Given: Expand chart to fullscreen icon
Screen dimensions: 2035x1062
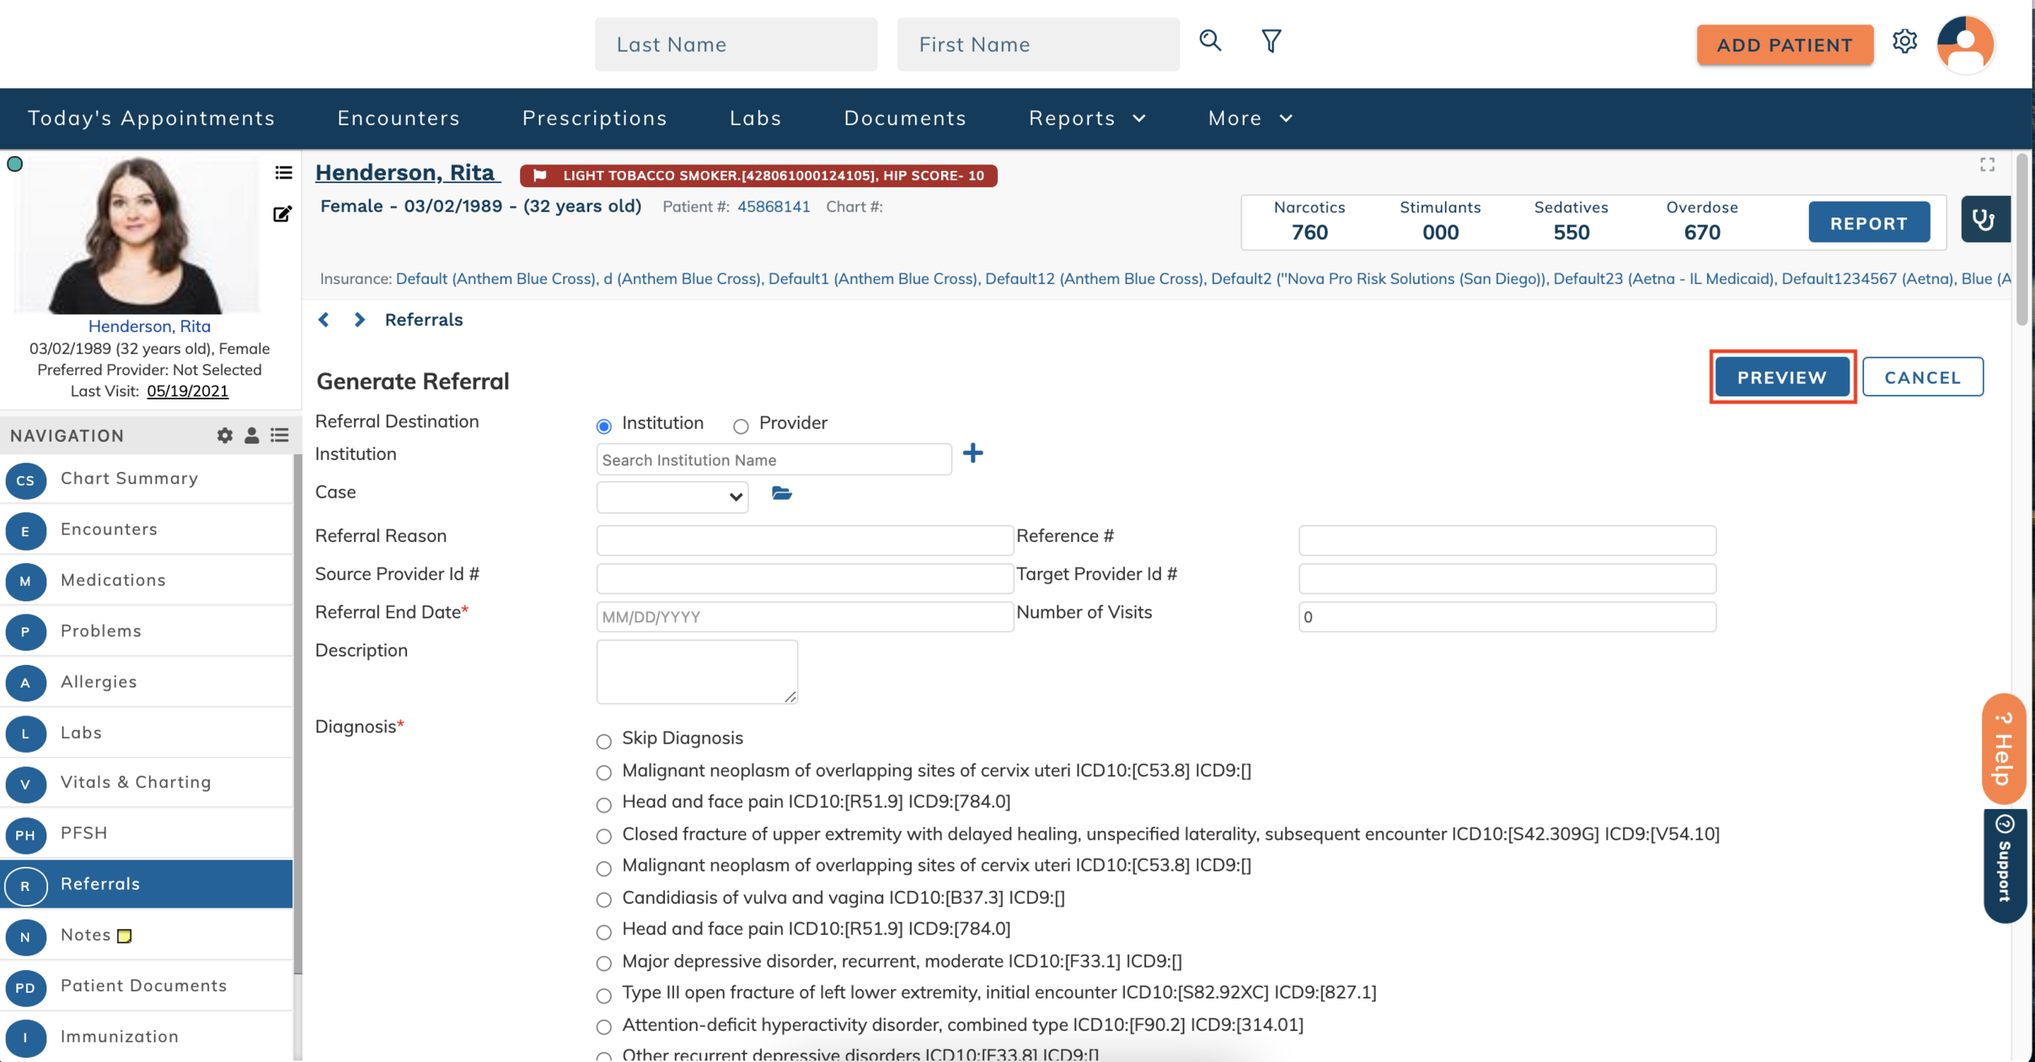Looking at the screenshot, I should point(1987,164).
